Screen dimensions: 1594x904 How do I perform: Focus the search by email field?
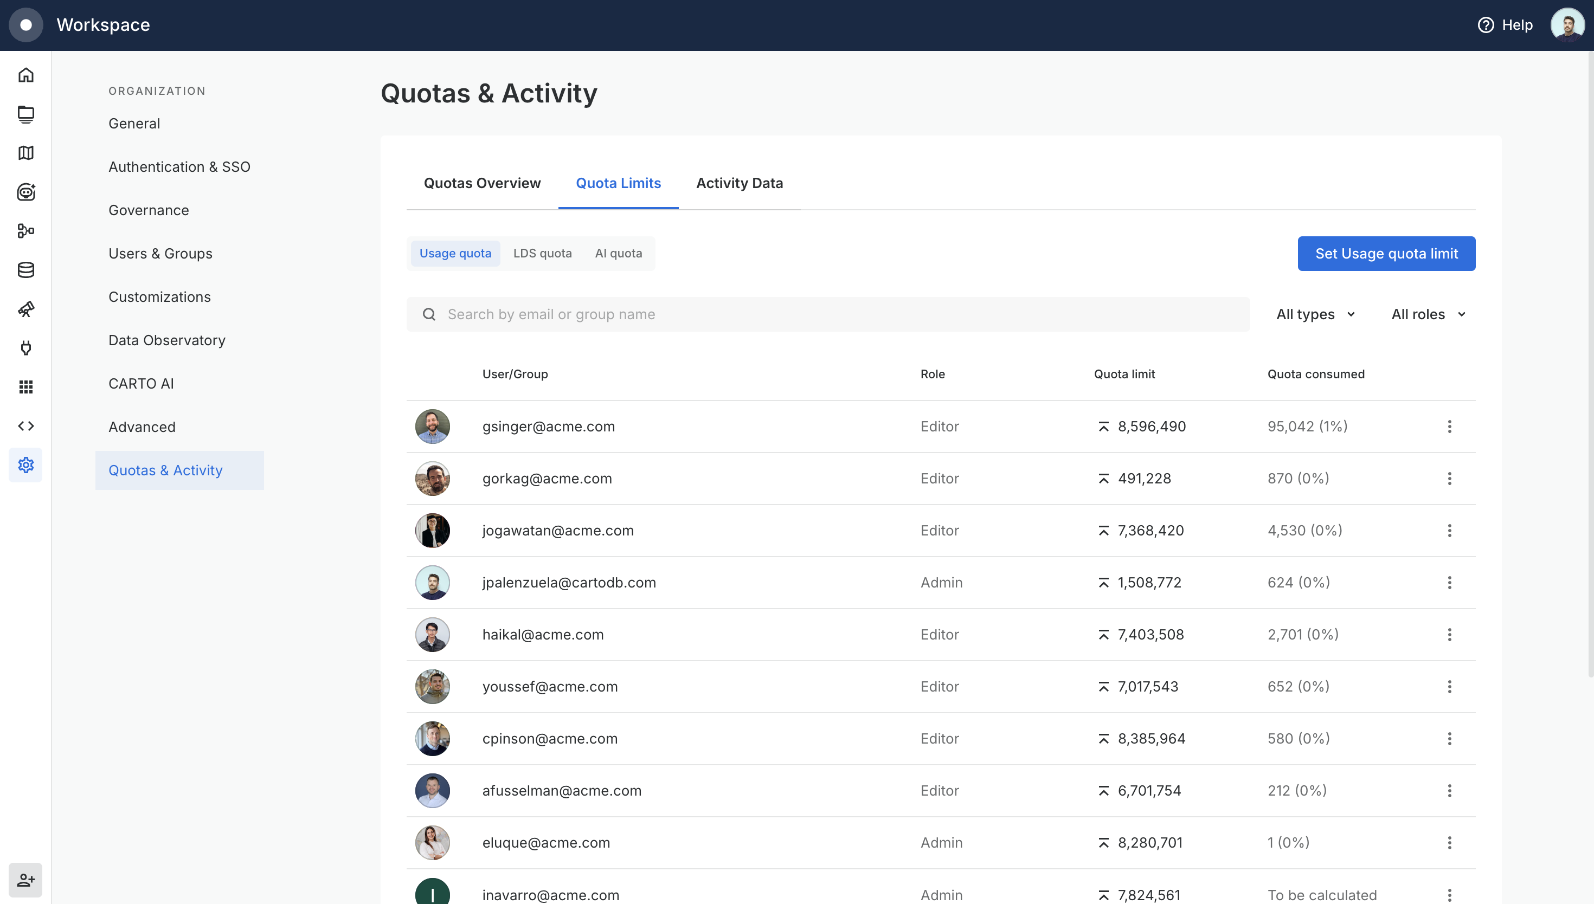[x=828, y=314]
